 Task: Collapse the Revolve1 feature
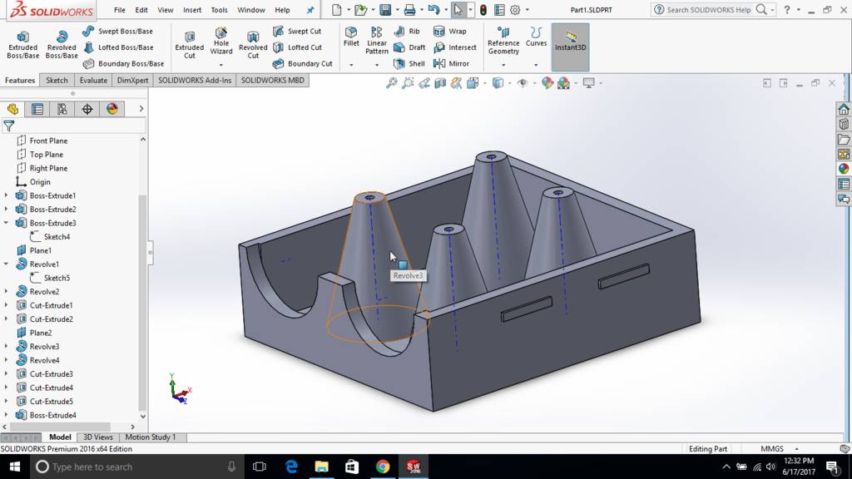pos(6,264)
